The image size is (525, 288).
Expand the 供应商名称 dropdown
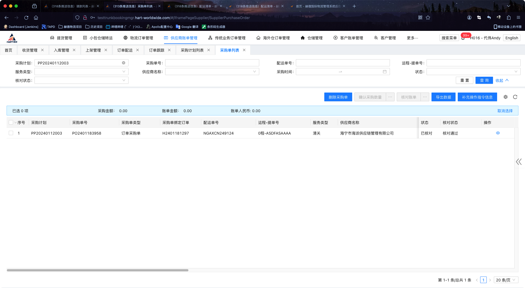coord(212,72)
